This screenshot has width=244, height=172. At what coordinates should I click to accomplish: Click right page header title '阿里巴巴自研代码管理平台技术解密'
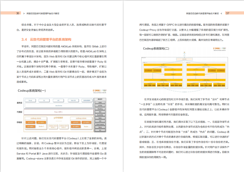click(203, 13)
